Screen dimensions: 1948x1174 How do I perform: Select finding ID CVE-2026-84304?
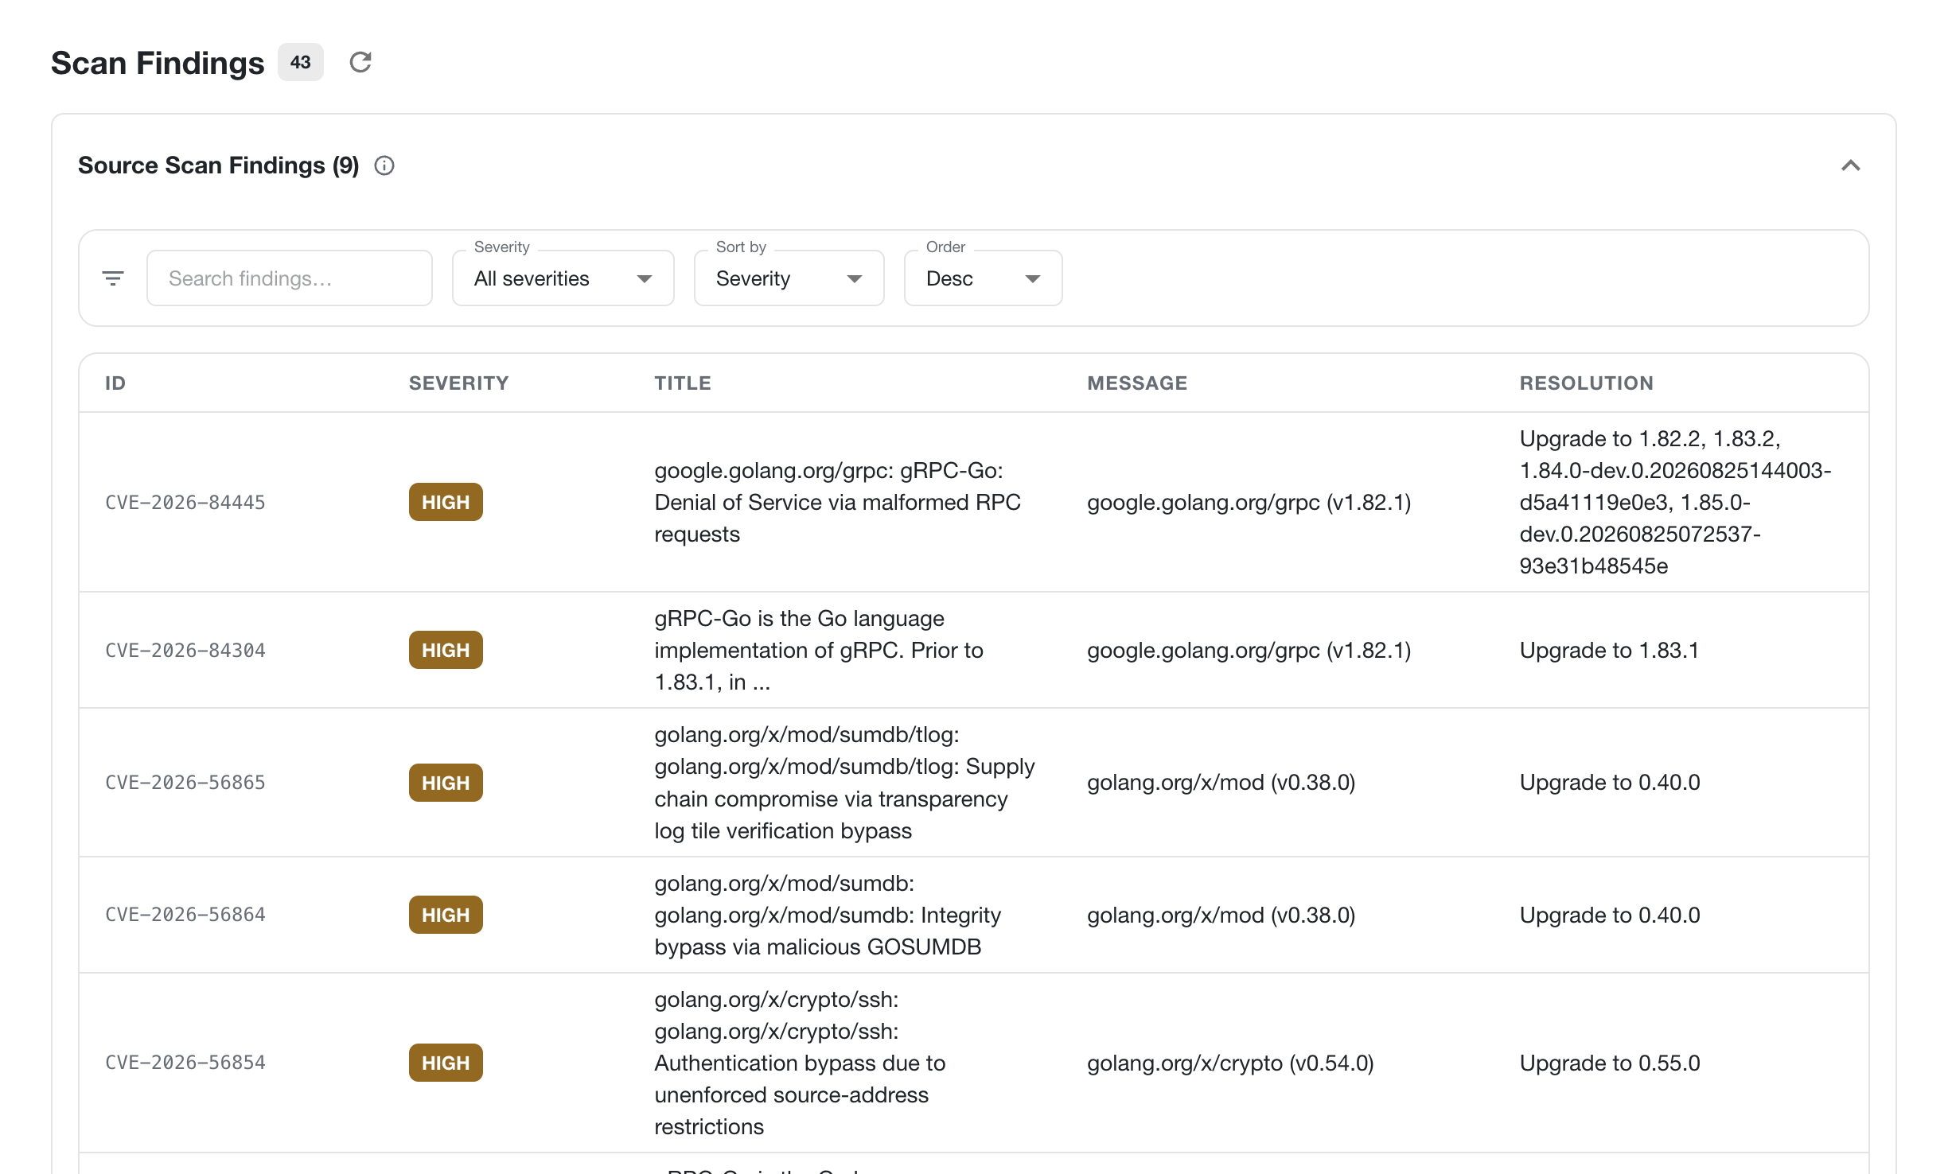[x=185, y=651]
